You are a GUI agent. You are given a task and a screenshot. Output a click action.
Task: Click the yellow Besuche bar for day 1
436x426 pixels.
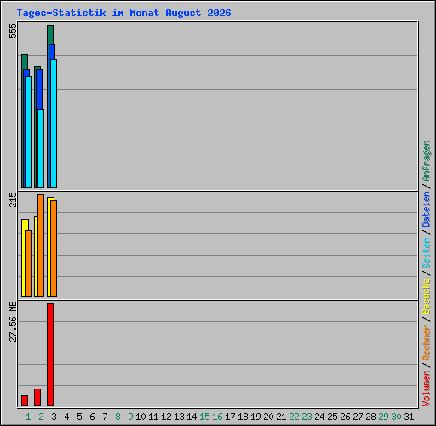click(24, 258)
